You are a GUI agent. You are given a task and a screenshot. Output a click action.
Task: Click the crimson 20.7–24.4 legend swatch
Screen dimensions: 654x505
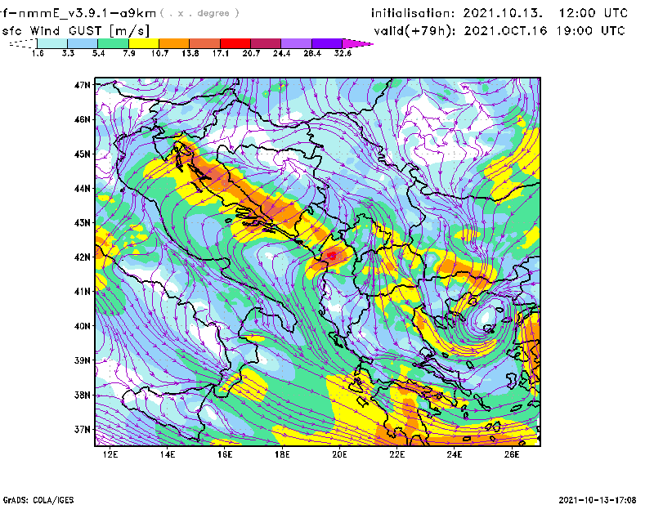click(x=266, y=43)
